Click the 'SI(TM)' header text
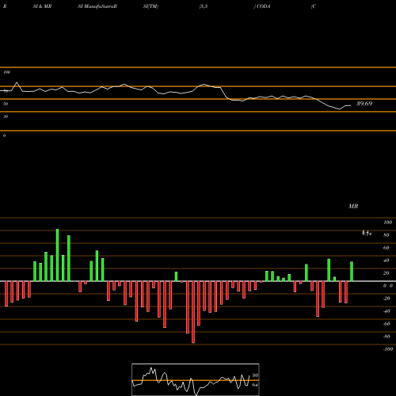This screenshot has width=396, height=396. coord(150,6)
